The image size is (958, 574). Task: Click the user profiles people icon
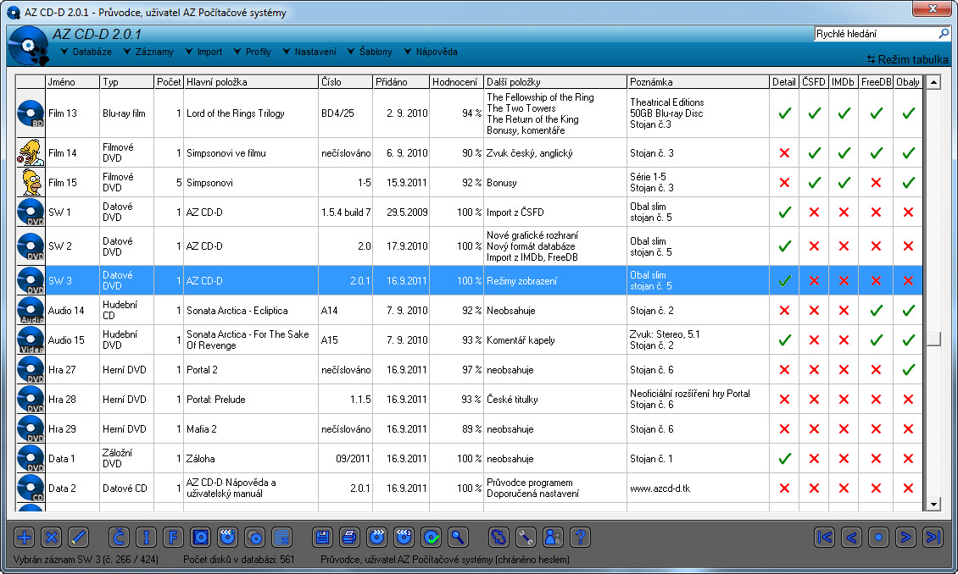[x=553, y=538]
